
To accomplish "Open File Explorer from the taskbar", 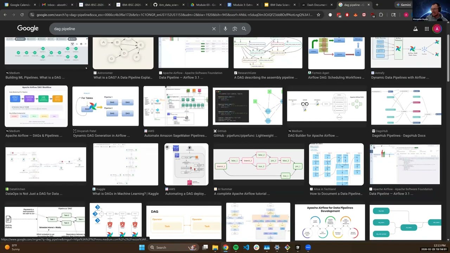I will pos(215,247).
